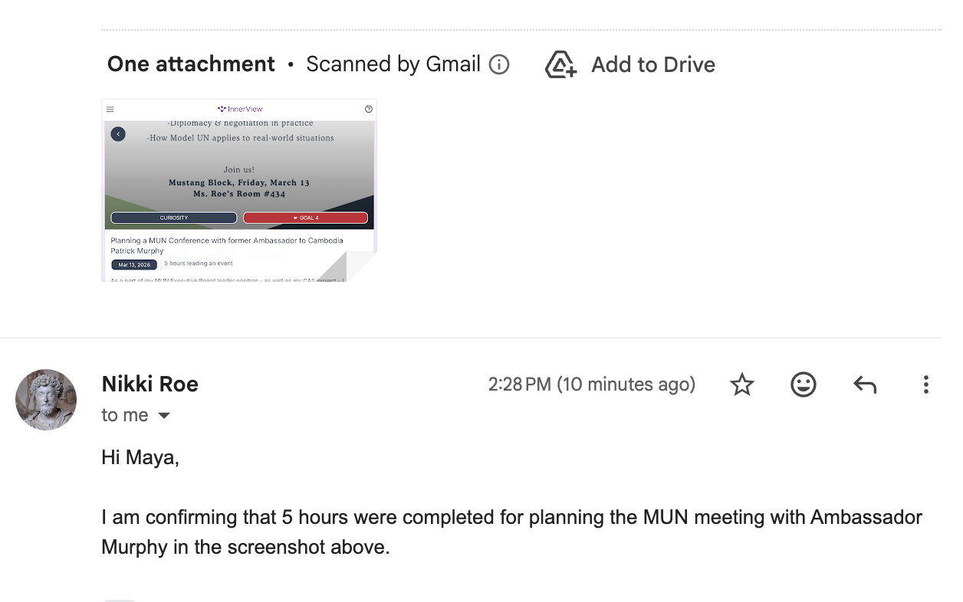Screen dimensions: 963x602
Task: Click the "Scanned by Gmail" text
Action: 393,64
